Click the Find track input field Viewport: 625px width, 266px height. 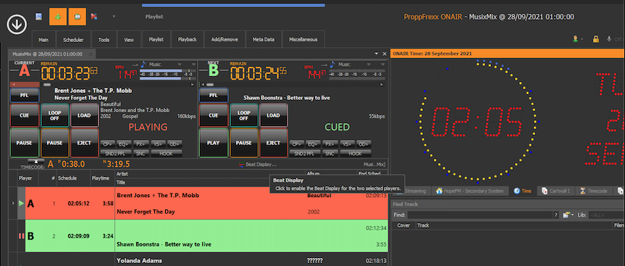click(x=479, y=215)
